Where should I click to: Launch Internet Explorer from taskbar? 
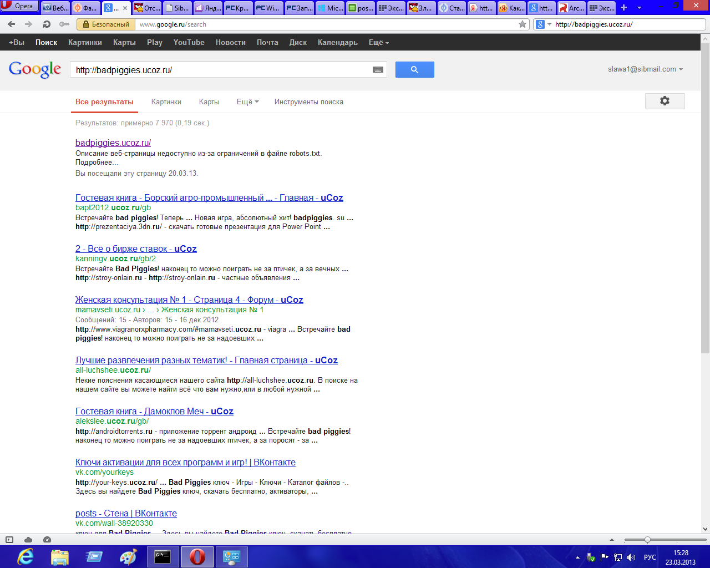26,556
